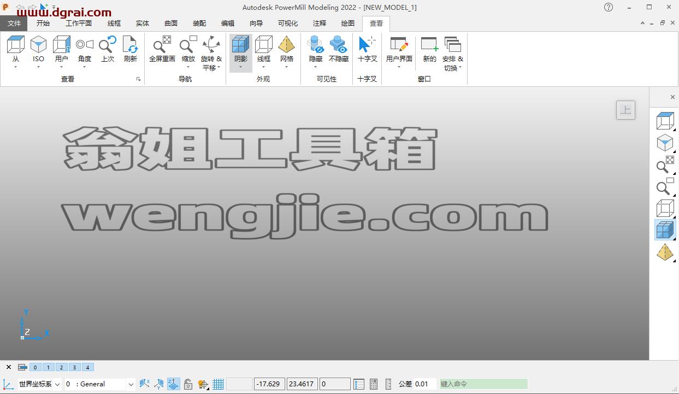Switch to the 实体 tab
The height and width of the screenshot is (394, 679).
(x=143, y=23)
